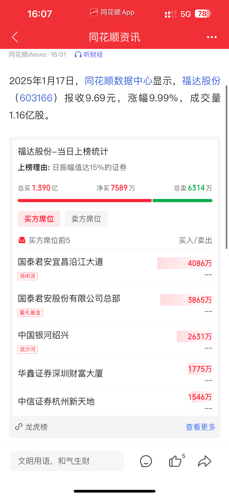The width and height of the screenshot is (229, 497).
Task: Select the 买方席位 tab
Action: point(39,219)
